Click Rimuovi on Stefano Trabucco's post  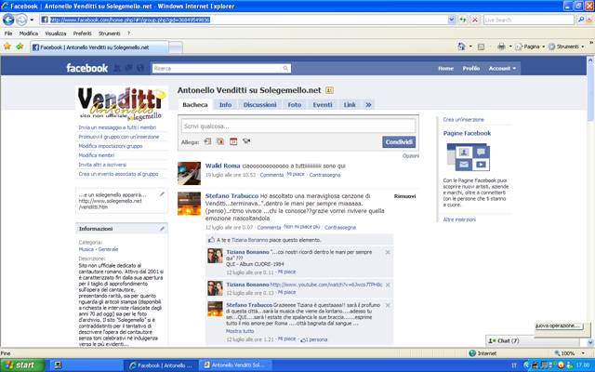405,196
